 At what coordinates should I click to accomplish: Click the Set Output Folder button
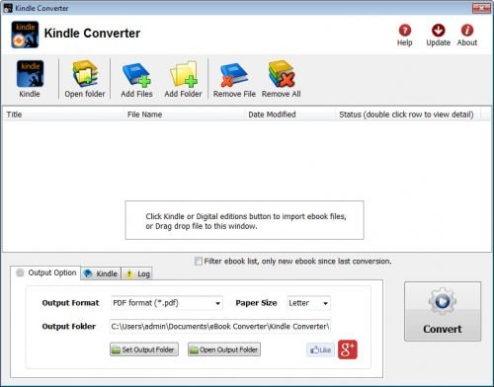pyautogui.click(x=144, y=349)
